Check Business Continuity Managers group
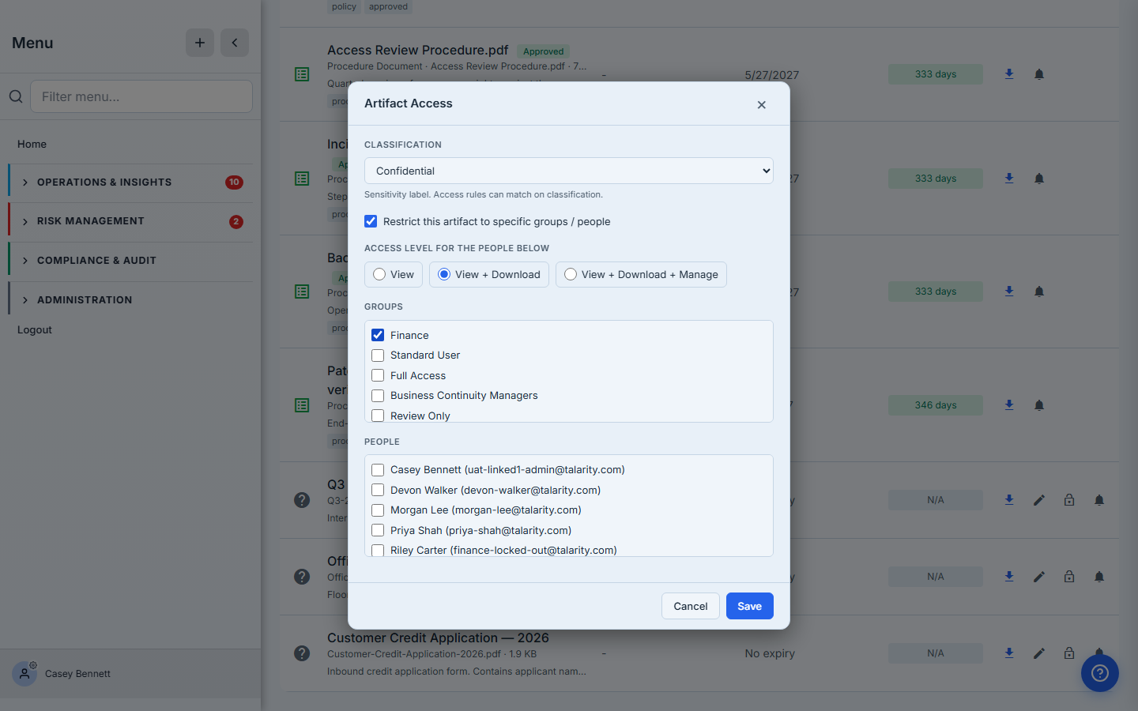Image resolution: width=1138 pixels, height=711 pixels. point(378,396)
